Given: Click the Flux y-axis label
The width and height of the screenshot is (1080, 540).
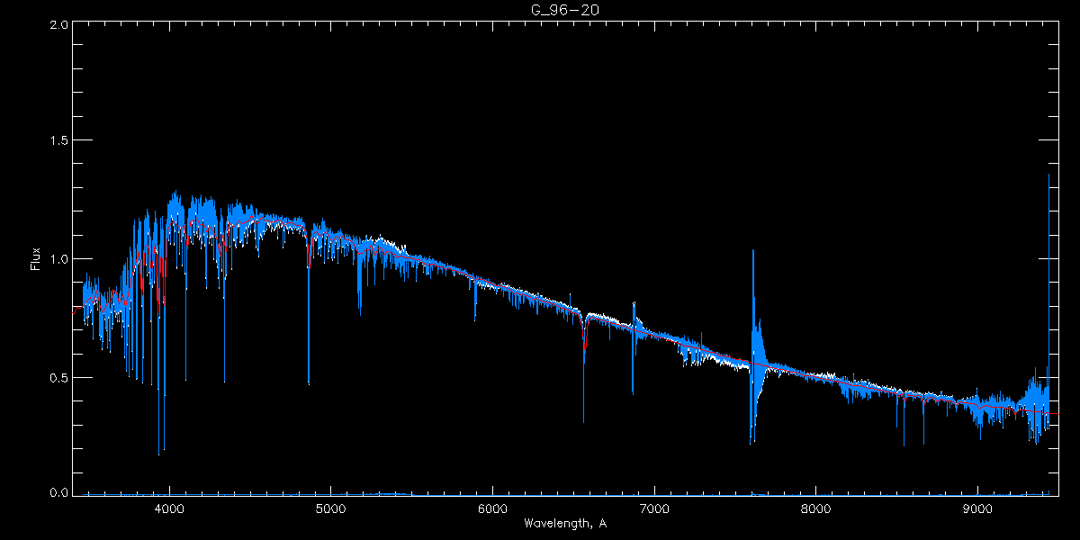Looking at the screenshot, I should pos(36,260).
